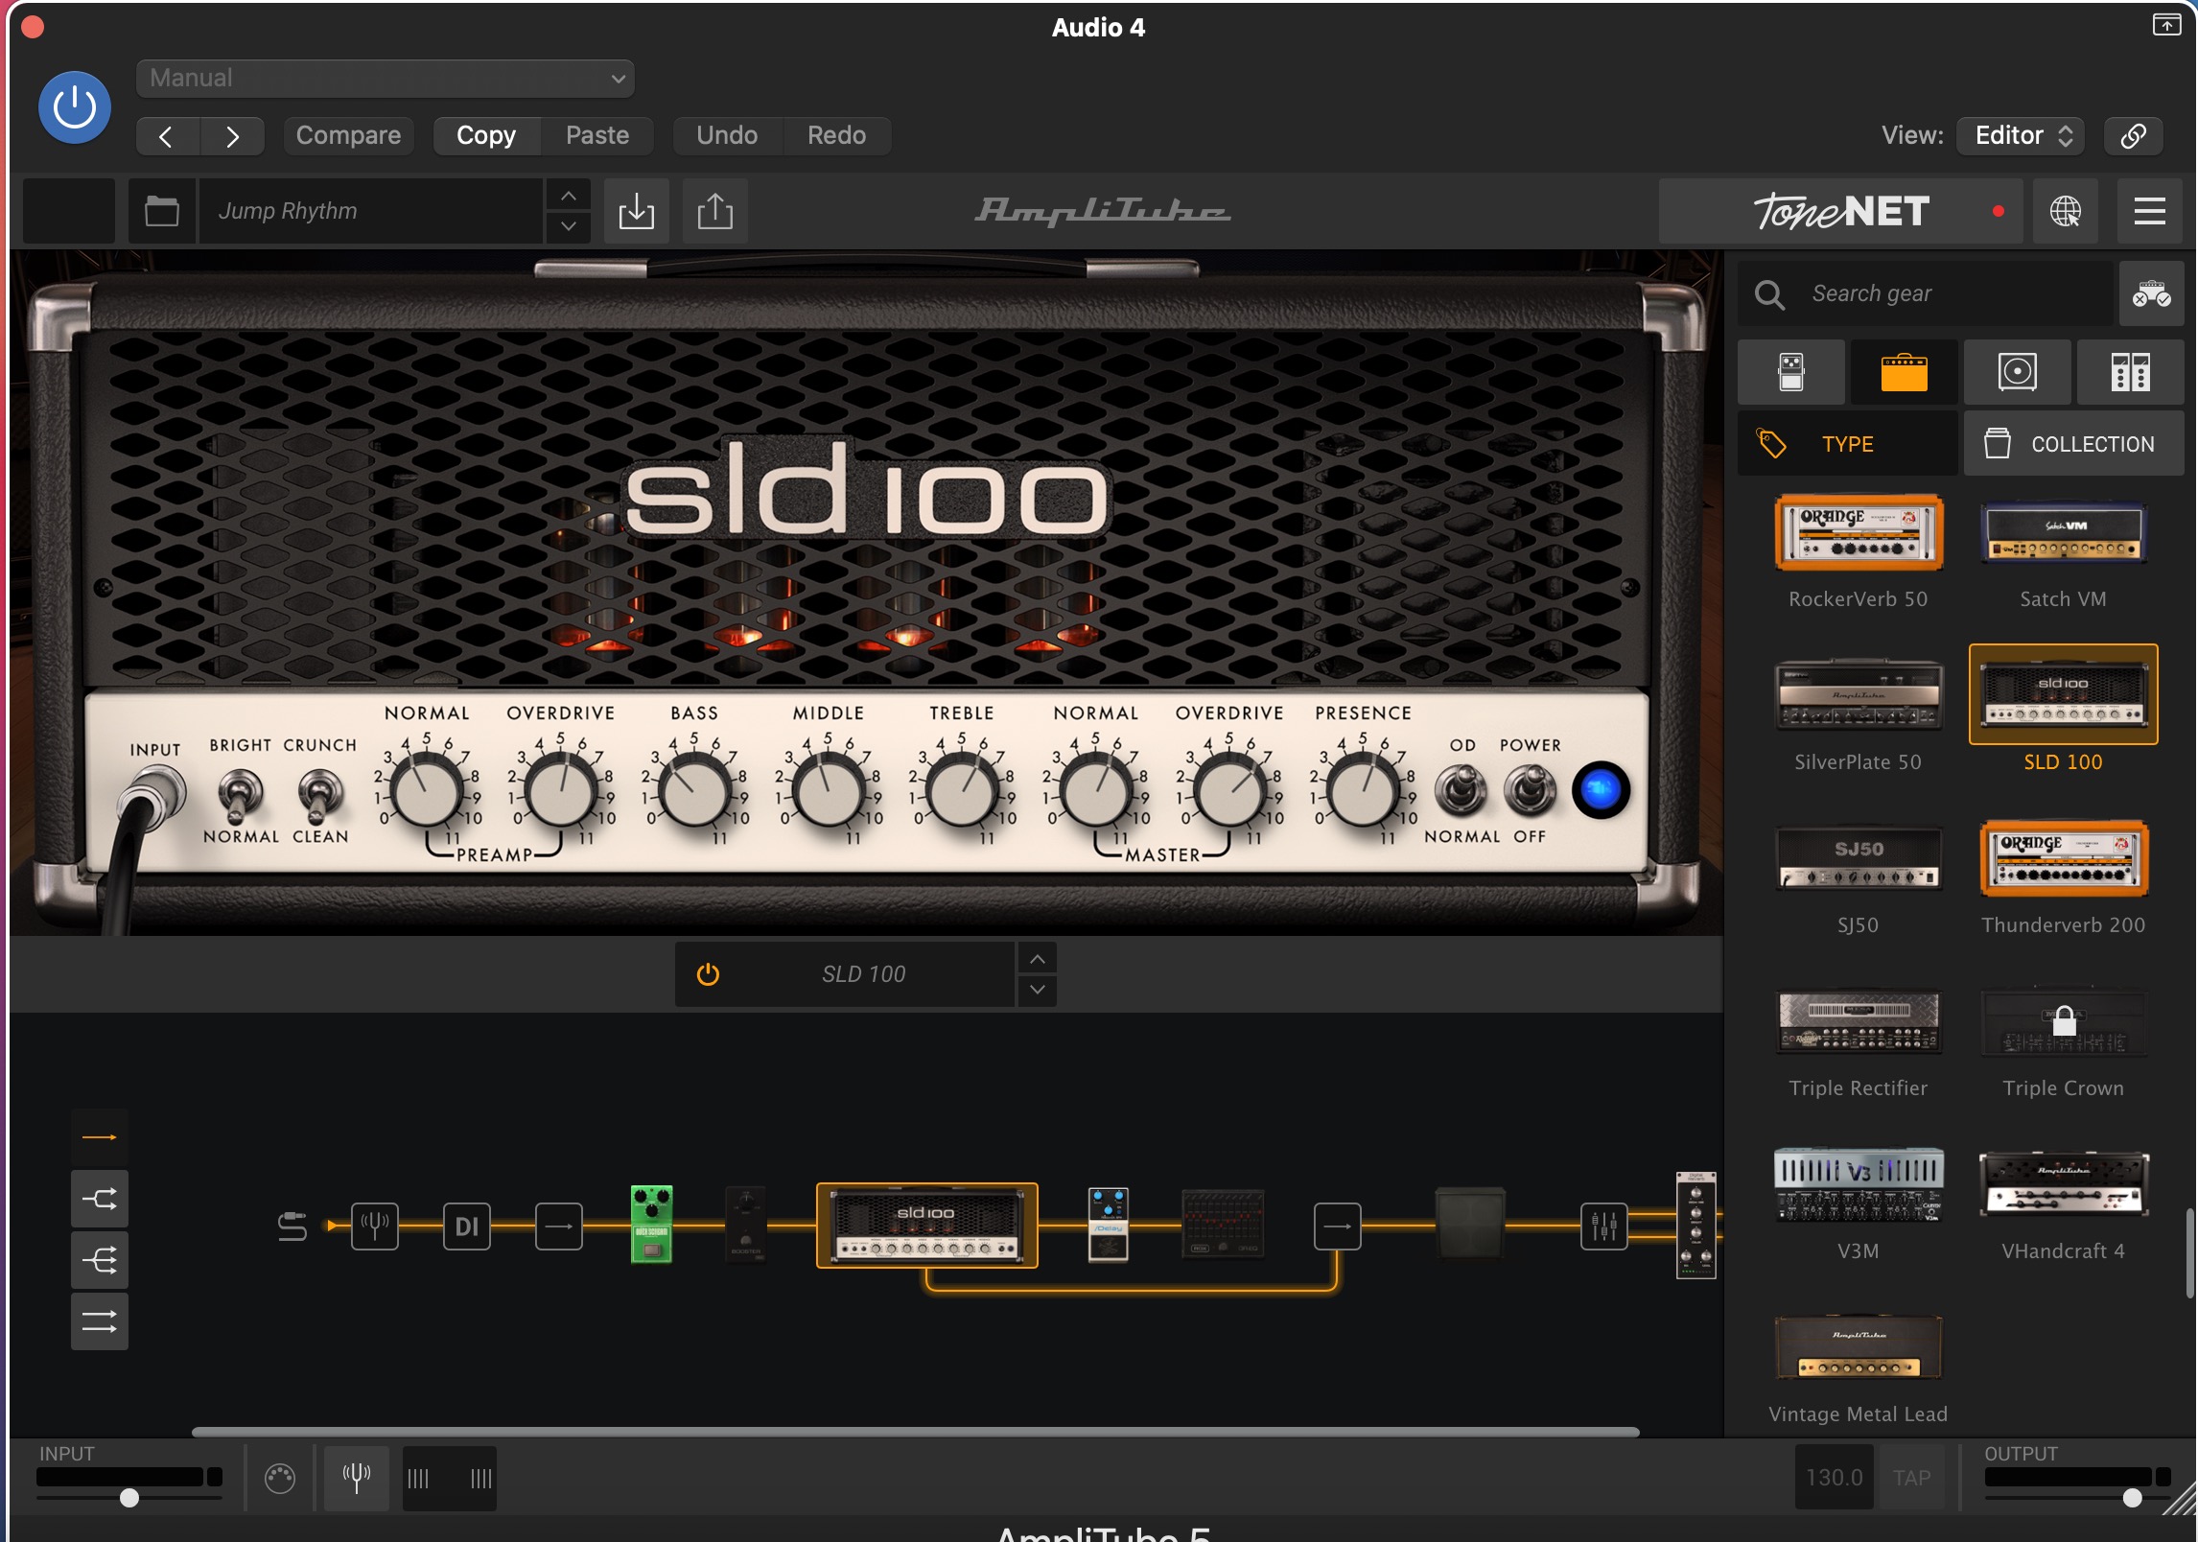
Task: Select the three-way split routing icon
Action: click(99, 1260)
